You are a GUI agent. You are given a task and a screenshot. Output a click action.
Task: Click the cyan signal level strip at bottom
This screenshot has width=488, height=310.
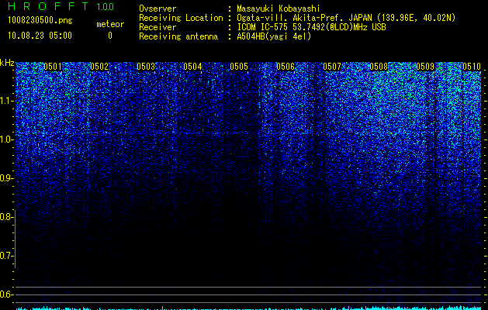[x=248, y=308]
